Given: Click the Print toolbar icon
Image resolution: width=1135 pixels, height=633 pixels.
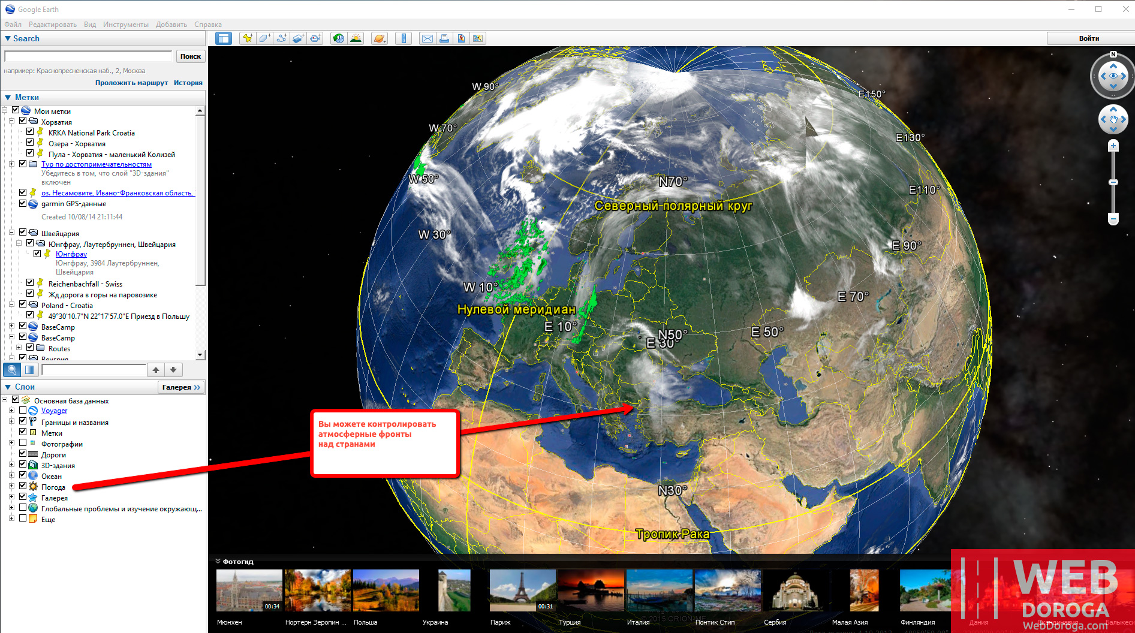Looking at the screenshot, I should click(444, 38).
